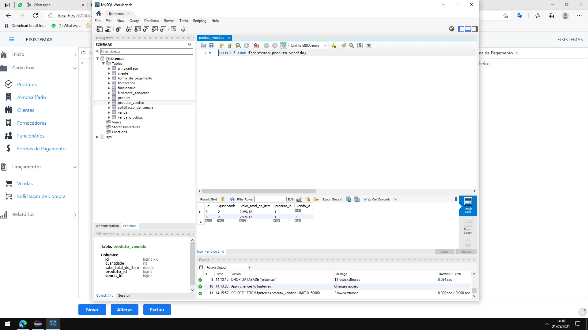Click Novo button in browser page
Image resolution: width=588 pixels, height=330 pixels.
point(92,310)
